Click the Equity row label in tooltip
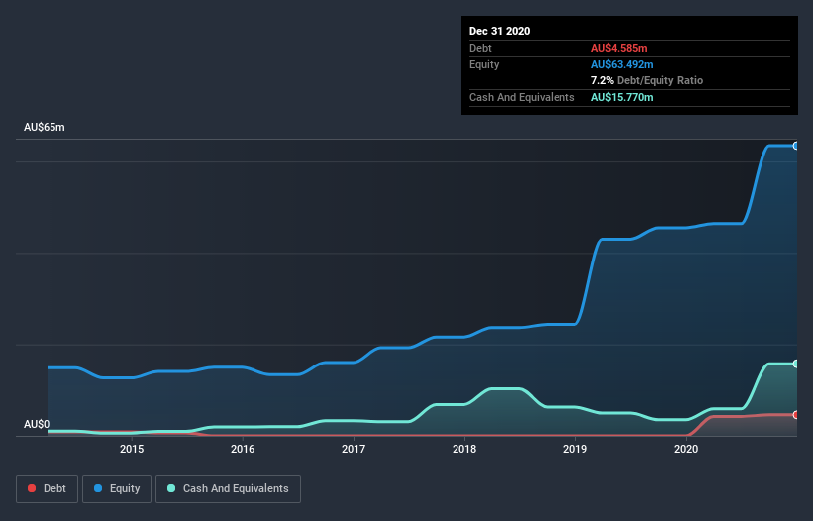This screenshot has height=521, width=813. pyautogui.click(x=484, y=64)
